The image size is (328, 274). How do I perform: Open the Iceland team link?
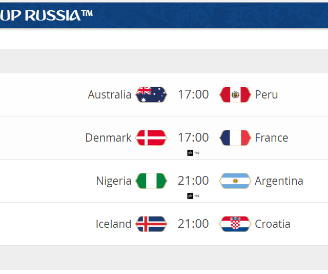113,224
